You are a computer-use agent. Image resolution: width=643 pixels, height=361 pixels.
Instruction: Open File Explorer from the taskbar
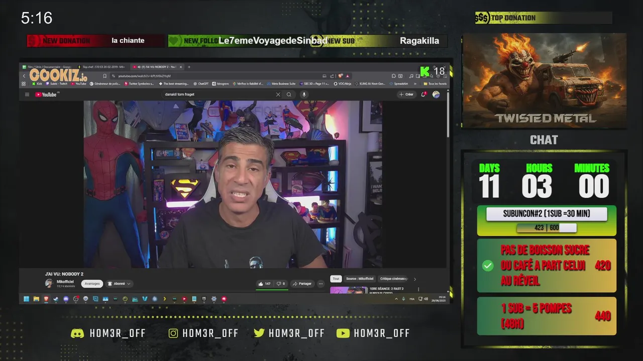[36, 299]
